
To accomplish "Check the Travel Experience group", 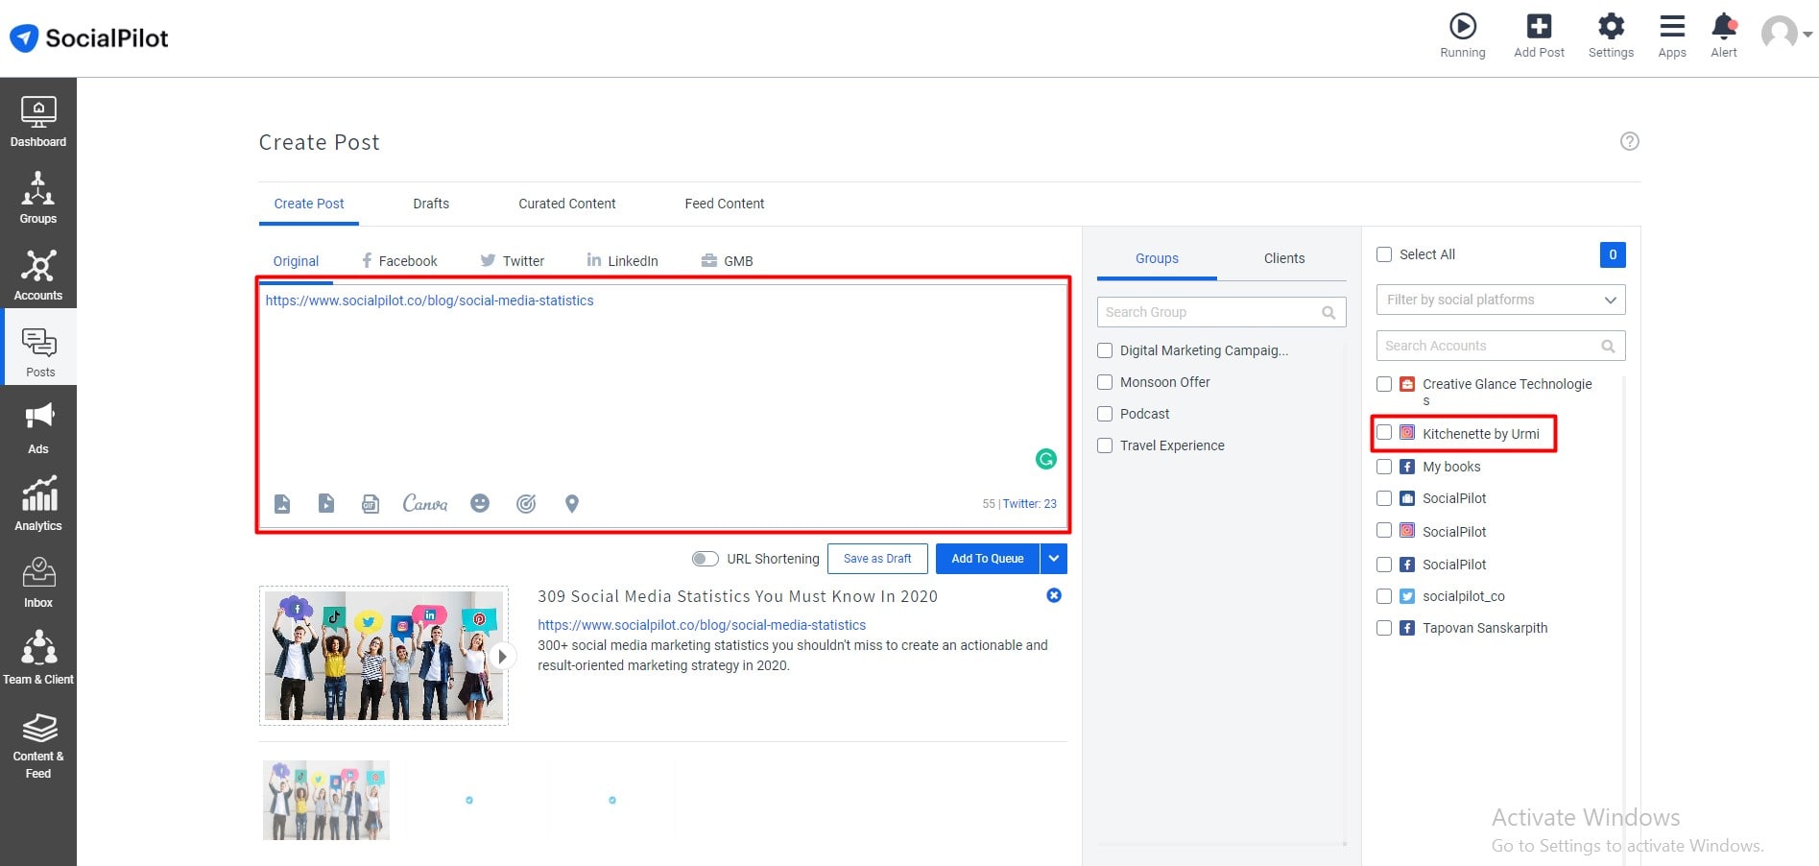I will [x=1105, y=445].
